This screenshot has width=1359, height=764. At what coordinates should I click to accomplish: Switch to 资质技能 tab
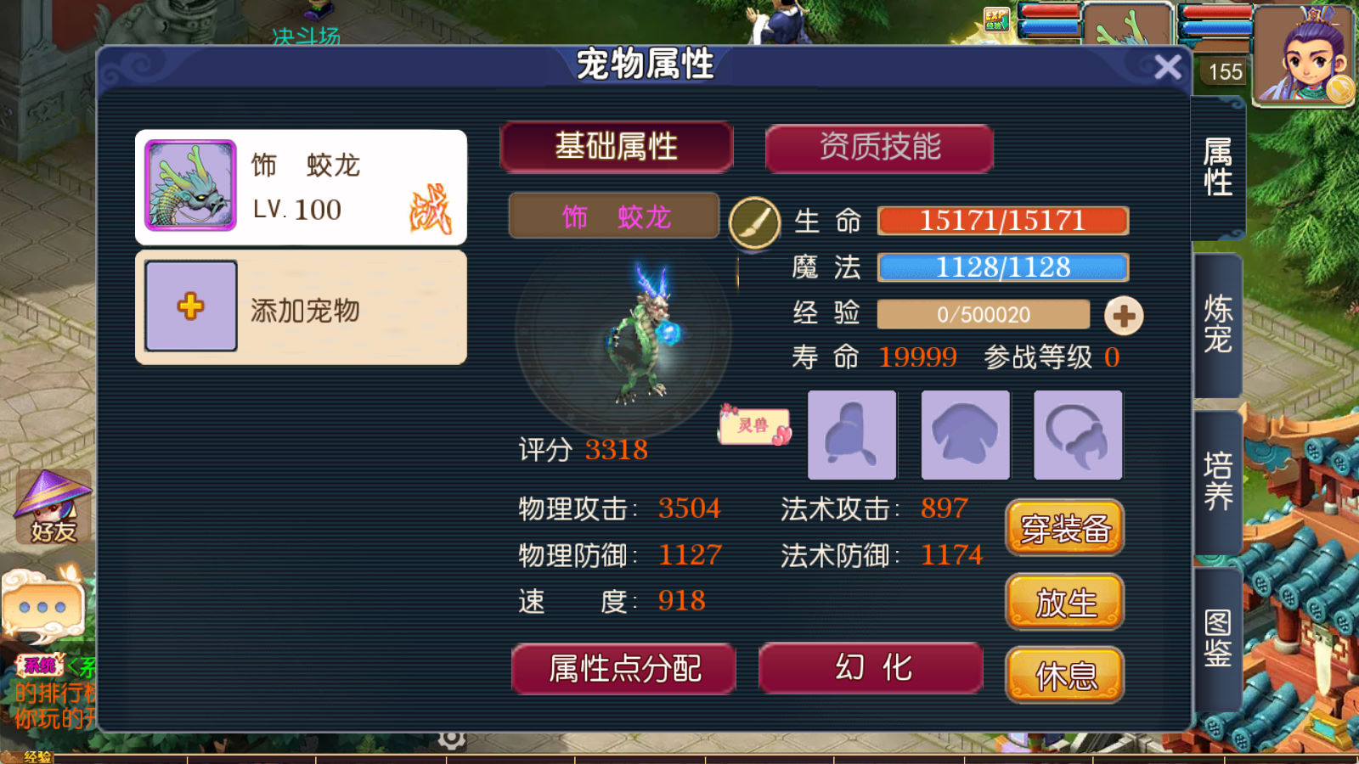pos(880,147)
